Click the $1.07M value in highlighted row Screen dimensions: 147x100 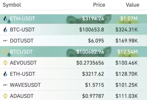pos(129,19)
